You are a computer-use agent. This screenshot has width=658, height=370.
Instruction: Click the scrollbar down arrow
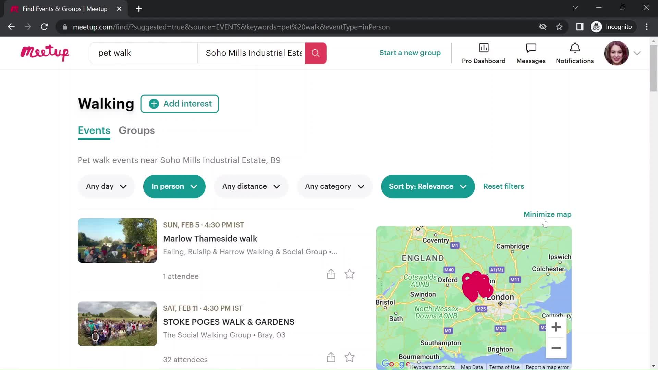tap(654, 366)
